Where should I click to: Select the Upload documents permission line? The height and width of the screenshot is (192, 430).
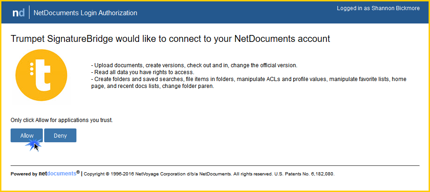click(194, 65)
